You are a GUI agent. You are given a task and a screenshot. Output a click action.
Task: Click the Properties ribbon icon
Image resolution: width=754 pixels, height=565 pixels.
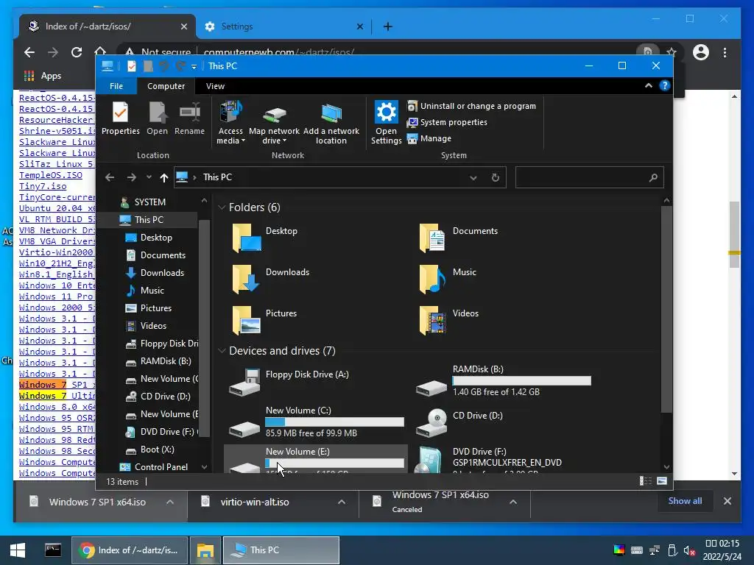[120, 118]
